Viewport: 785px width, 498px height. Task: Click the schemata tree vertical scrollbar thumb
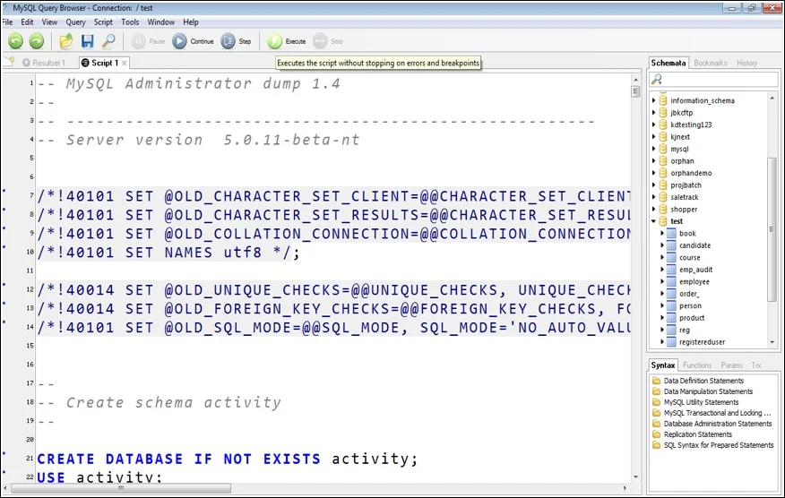click(x=772, y=229)
